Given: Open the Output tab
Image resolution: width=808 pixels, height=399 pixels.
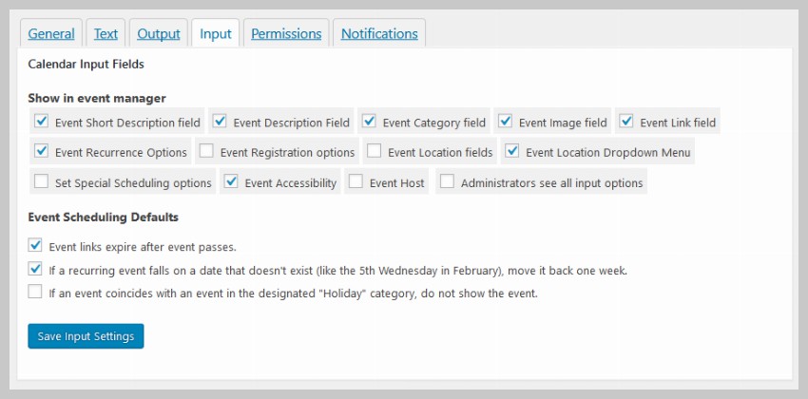Looking at the screenshot, I should [159, 33].
